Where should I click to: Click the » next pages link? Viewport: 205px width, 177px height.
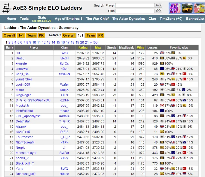tap(91, 42)
